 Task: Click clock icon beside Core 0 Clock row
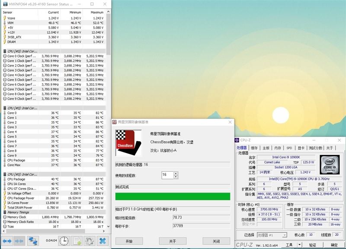coord(5,56)
